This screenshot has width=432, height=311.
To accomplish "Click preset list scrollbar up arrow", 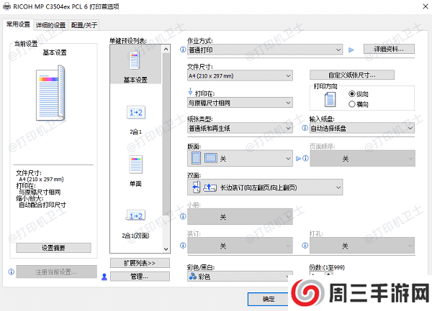I will pos(166,49).
